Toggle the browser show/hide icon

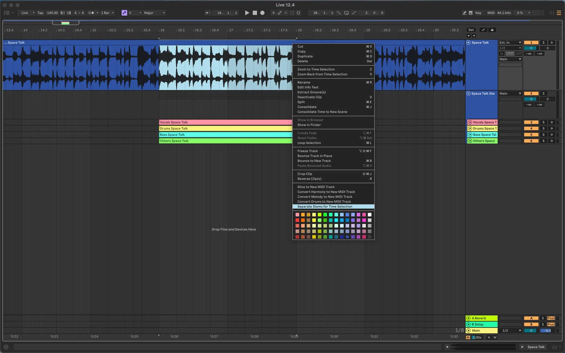6,13
